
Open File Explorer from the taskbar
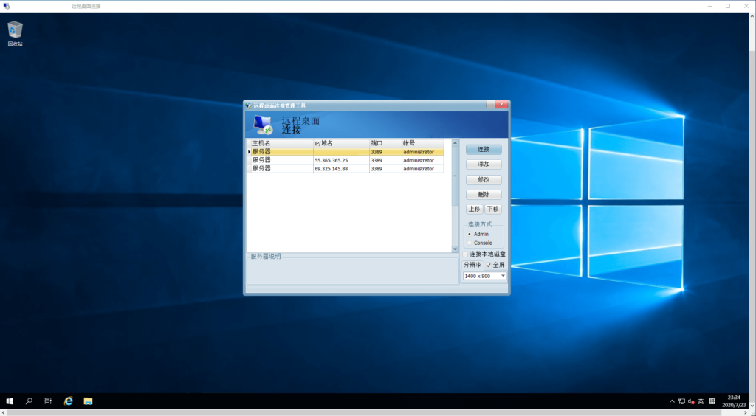[x=88, y=401]
